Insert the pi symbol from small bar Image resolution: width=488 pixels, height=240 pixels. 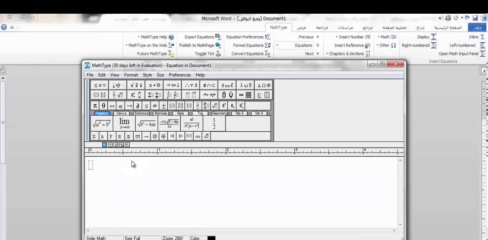click(95, 106)
